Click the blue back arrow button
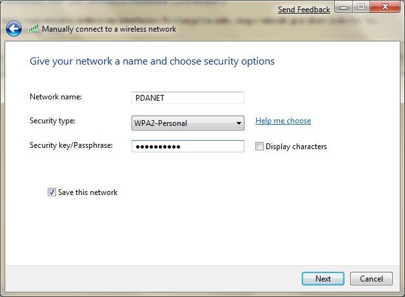Image resolution: width=405 pixels, height=297 pixels. 14,28
